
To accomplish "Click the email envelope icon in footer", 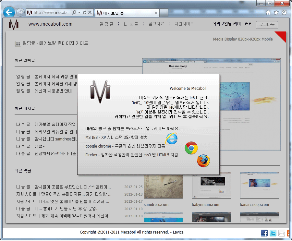I will coord(282,233).
